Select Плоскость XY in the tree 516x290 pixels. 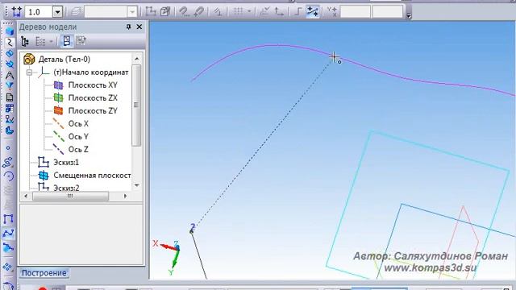coord(93,85)
